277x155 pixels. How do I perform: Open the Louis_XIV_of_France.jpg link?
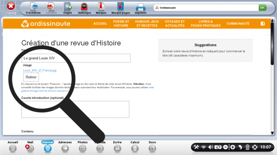pos(40,70)
